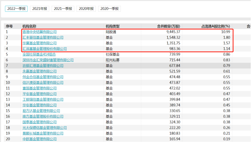Select the 473.87 quantity cell
Image resolution: width=251 pixels, height=142 pixels.
(175, 83)
